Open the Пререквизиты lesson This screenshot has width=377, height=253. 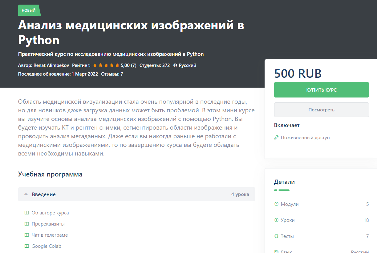[48, 224]
